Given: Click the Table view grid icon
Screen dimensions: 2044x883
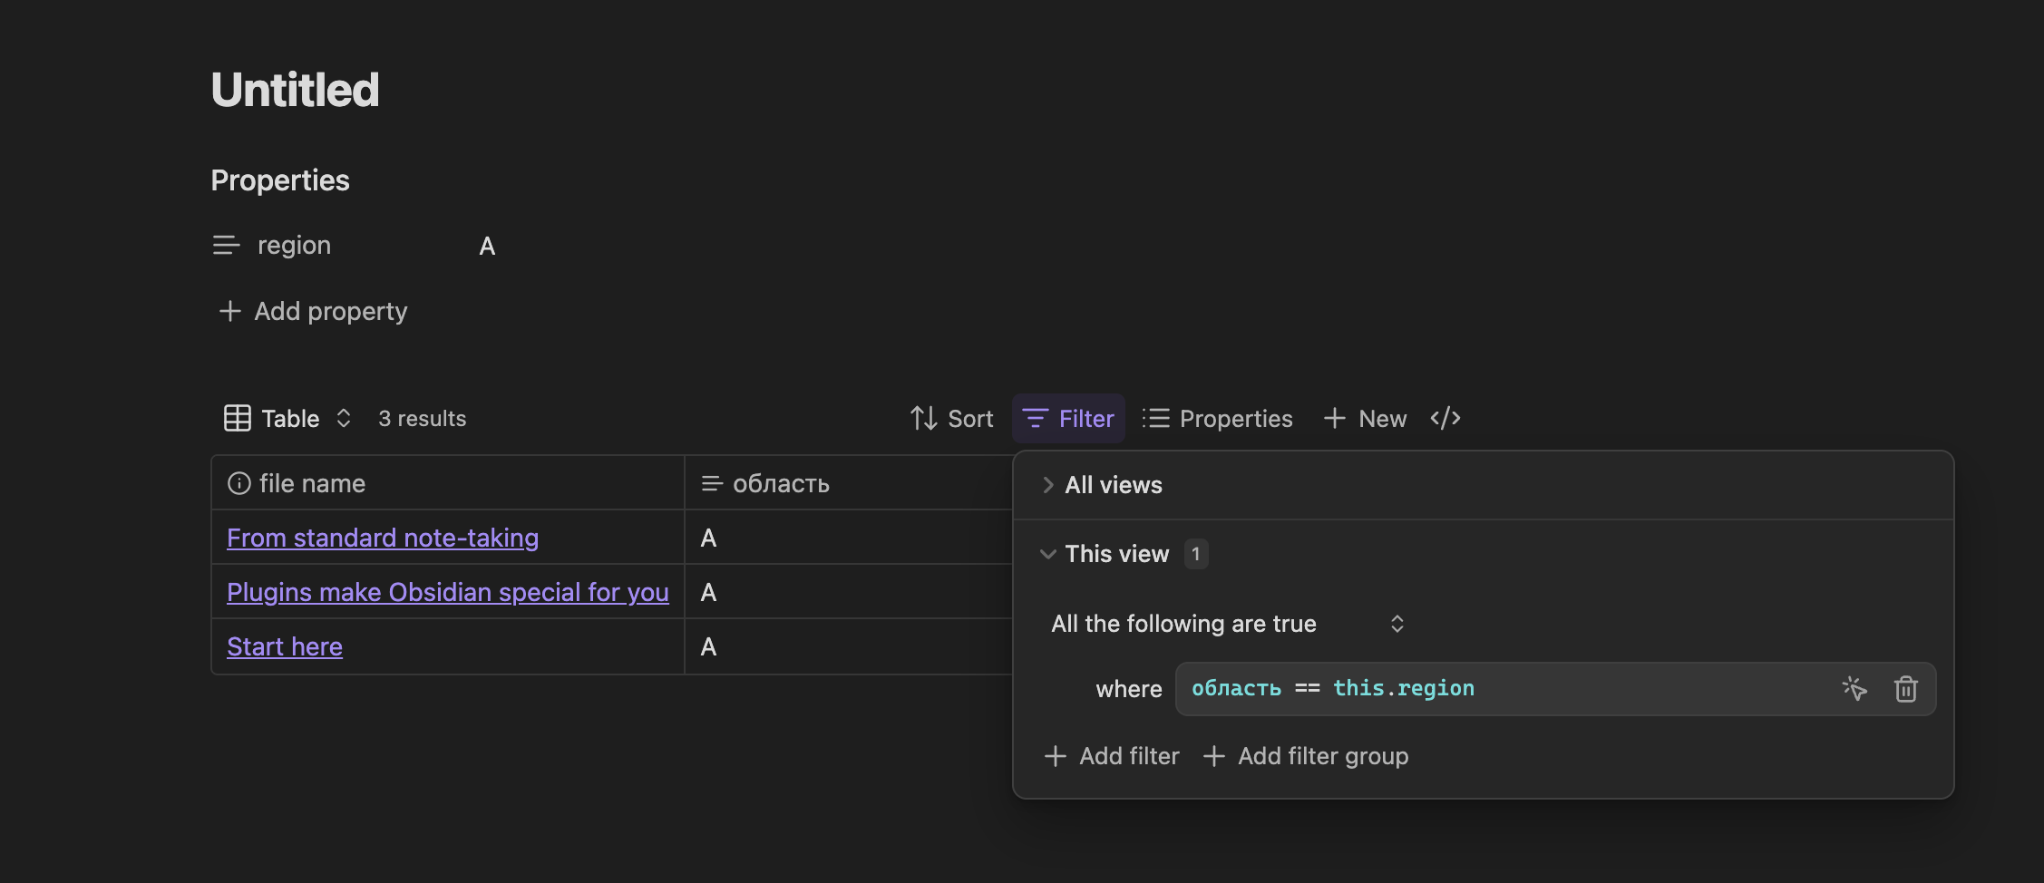Looking at the screenshot, I should pos(238,418).
